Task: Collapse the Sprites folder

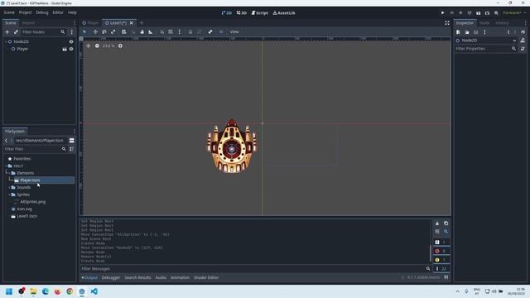Action: [9, 195]
